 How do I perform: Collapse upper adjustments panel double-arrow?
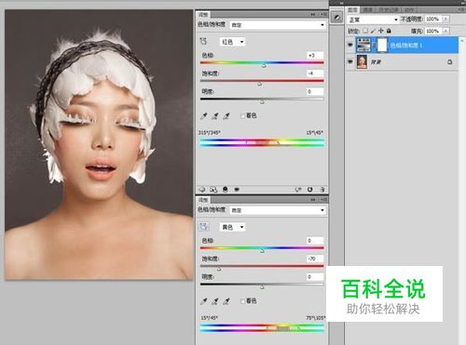[x=313, y=14]
